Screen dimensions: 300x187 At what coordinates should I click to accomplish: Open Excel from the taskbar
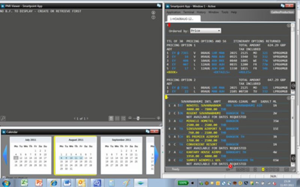tap(24, 183)
